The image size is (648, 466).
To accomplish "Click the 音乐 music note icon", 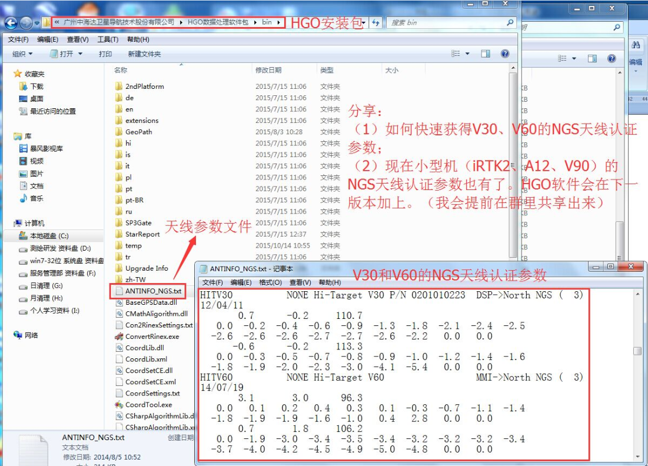I will click(x=23, y=198).
